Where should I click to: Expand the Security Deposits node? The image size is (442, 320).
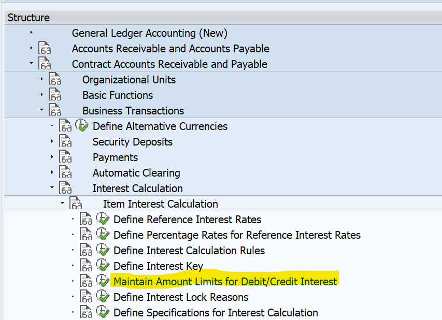[52, 141]
